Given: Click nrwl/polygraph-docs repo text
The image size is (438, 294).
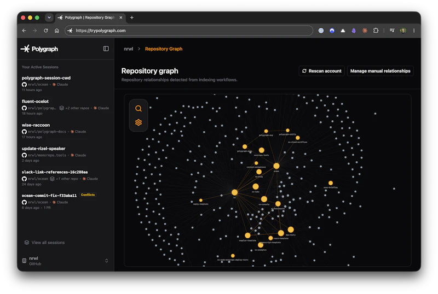Looking at the screenshot, I should click(x=47, y=131).
